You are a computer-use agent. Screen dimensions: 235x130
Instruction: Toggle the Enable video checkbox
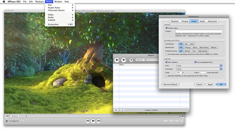(166, 28)
